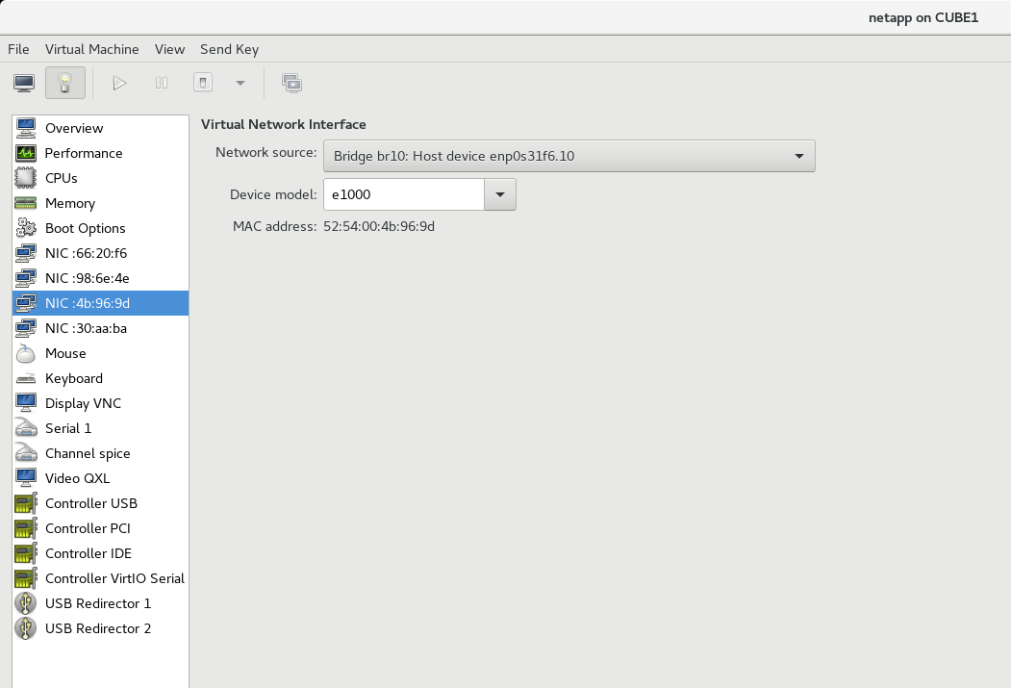Pause the virtual machine
The image size is (1011, 688).
click(161, 83)
